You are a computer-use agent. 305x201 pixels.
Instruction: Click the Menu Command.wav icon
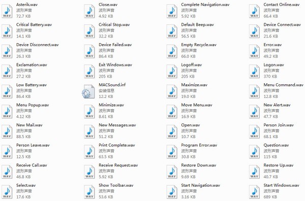pyautogui.click(x=255, y=91)
